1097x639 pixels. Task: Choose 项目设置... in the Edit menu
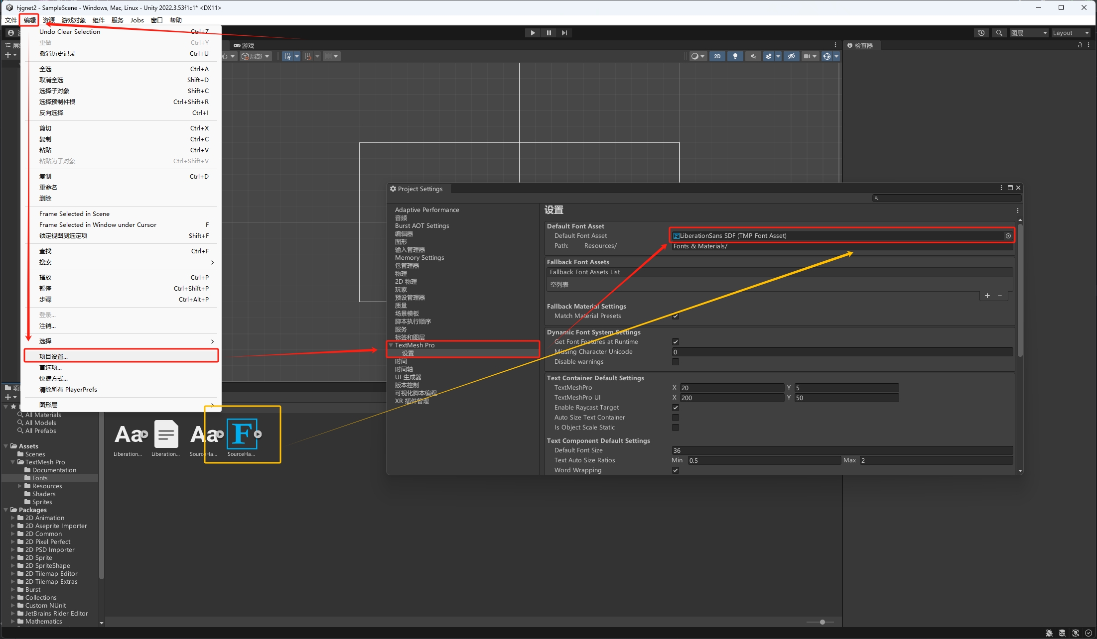(121, 356)
